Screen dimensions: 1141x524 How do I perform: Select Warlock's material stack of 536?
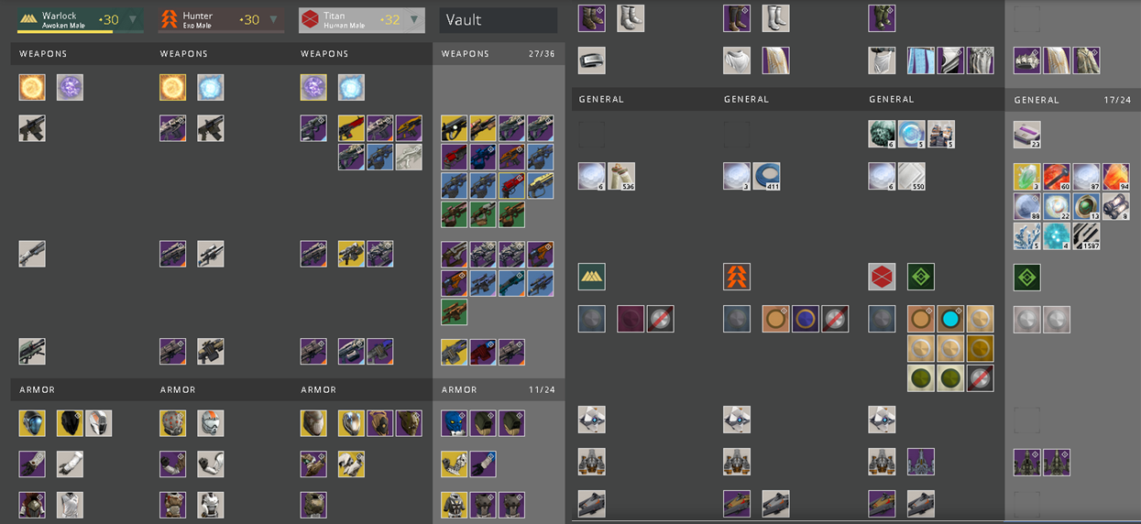point(621,176)
